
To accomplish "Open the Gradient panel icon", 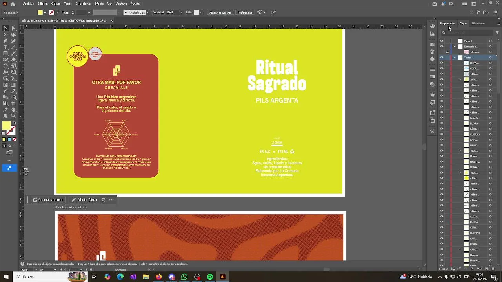I will pyautogui.click(x=432, y=77).
